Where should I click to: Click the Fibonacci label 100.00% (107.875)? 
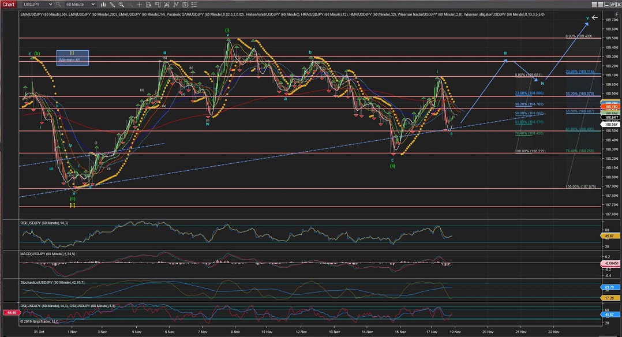coord(580,186)
